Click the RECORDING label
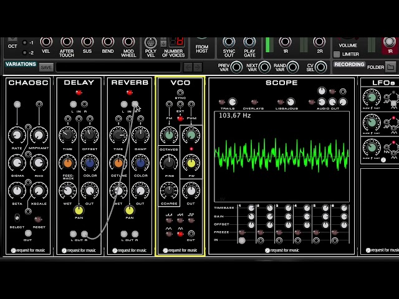 (x=349, y=64)
